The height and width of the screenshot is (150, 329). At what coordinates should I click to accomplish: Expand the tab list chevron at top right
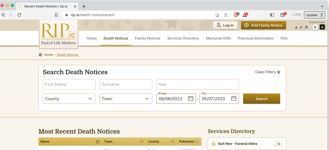[322, 6]
